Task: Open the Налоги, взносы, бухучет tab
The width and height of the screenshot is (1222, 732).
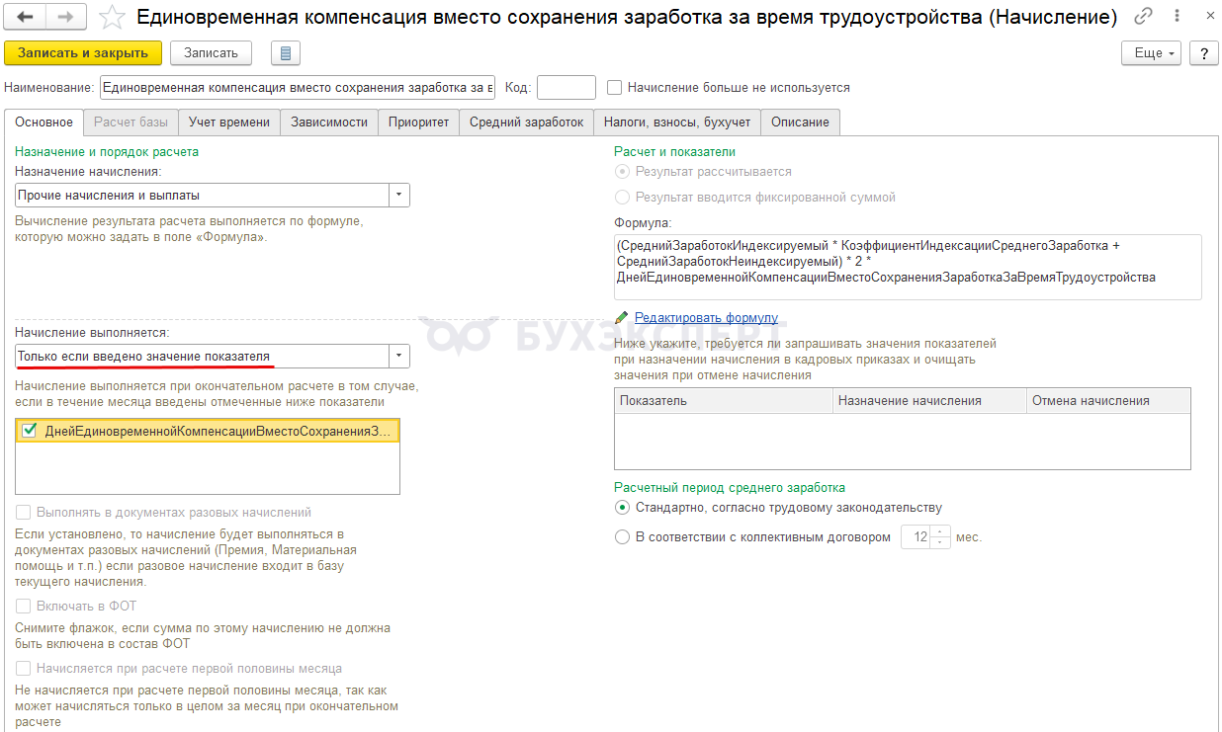Action: click(677, 122)
